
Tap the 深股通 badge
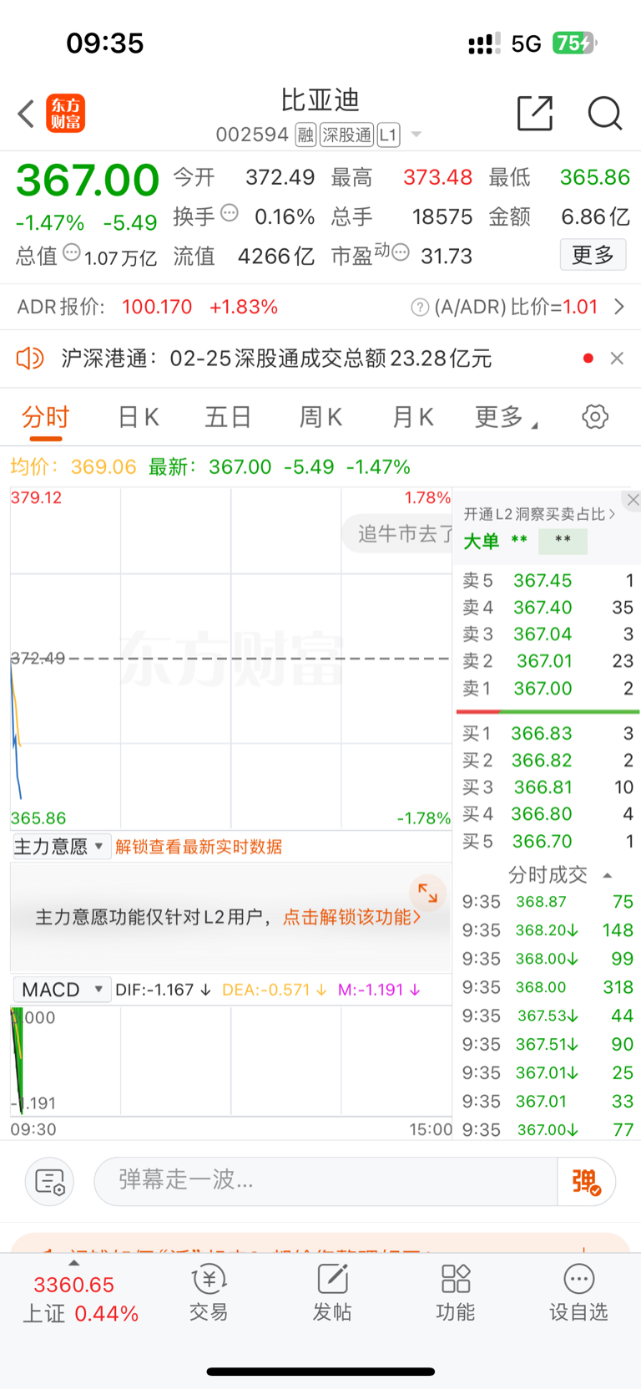[346, 135]
